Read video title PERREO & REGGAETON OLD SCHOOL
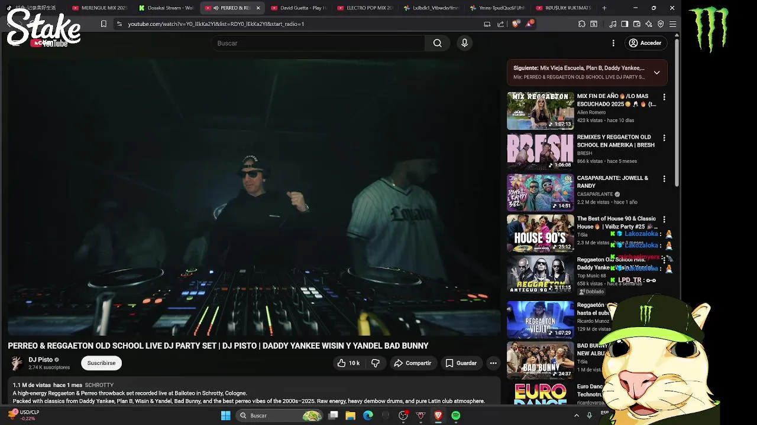 (218, 346)
